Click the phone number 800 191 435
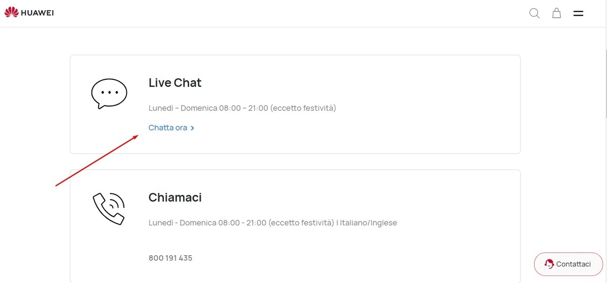The image size is (607, 283). [x=170, y=258]
